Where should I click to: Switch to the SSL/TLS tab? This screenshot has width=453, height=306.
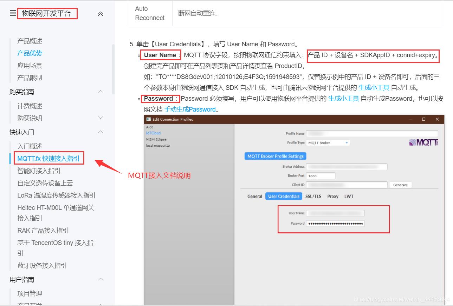pos(313,197)
